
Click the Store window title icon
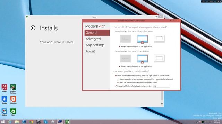tap(27, 17)
